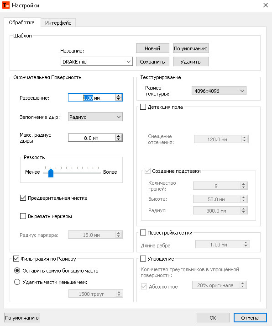Toggle the Перестройка сетки checkbox
This screenshot has height=326, width=272.
tap(143, 232)
